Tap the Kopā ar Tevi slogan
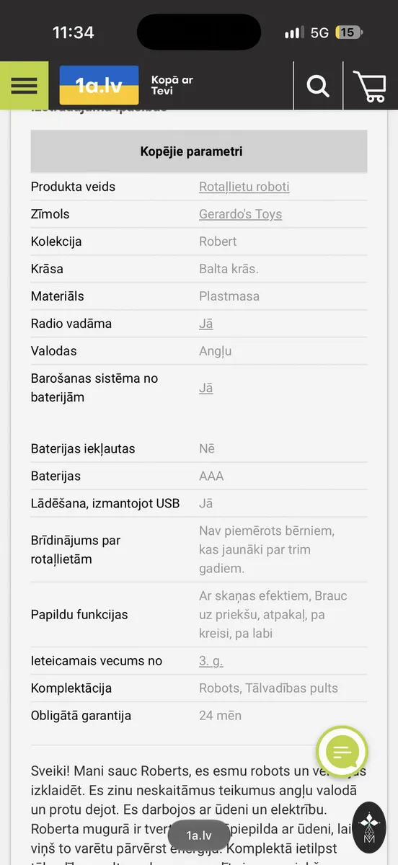The image size is (398, 865). (x=172, y=86)
